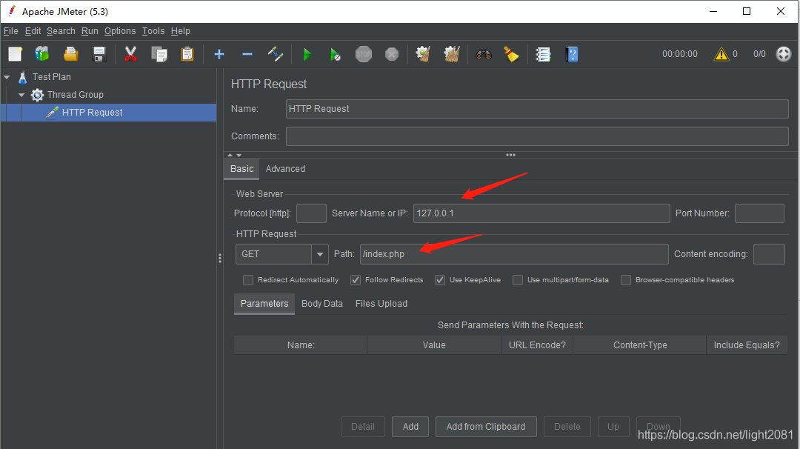Click the thread status circle icon

(784, 54)
